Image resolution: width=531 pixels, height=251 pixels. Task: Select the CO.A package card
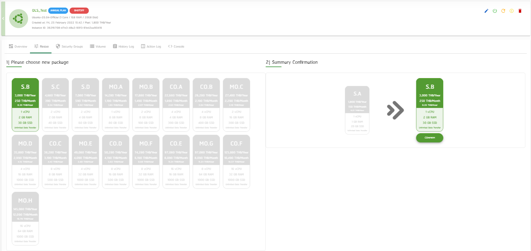[176, 105]
